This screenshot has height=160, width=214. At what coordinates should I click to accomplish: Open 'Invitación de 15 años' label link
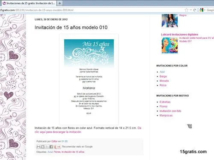click(x=73, y=152)
